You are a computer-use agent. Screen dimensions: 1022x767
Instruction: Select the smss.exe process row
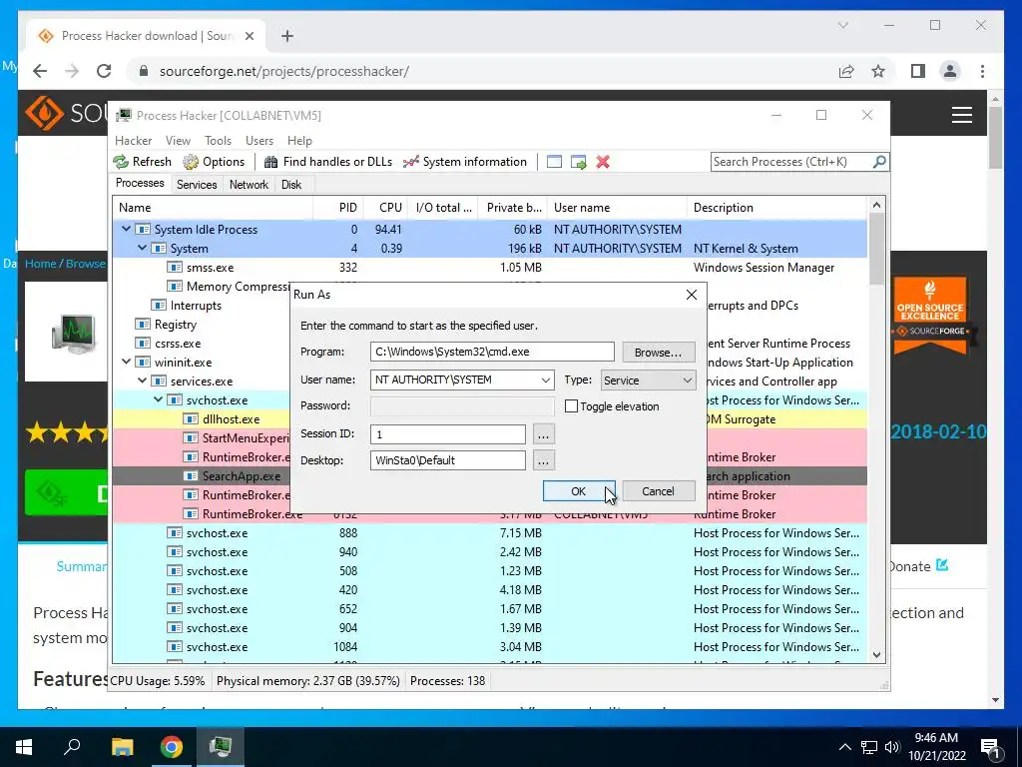tap(489, 268)
